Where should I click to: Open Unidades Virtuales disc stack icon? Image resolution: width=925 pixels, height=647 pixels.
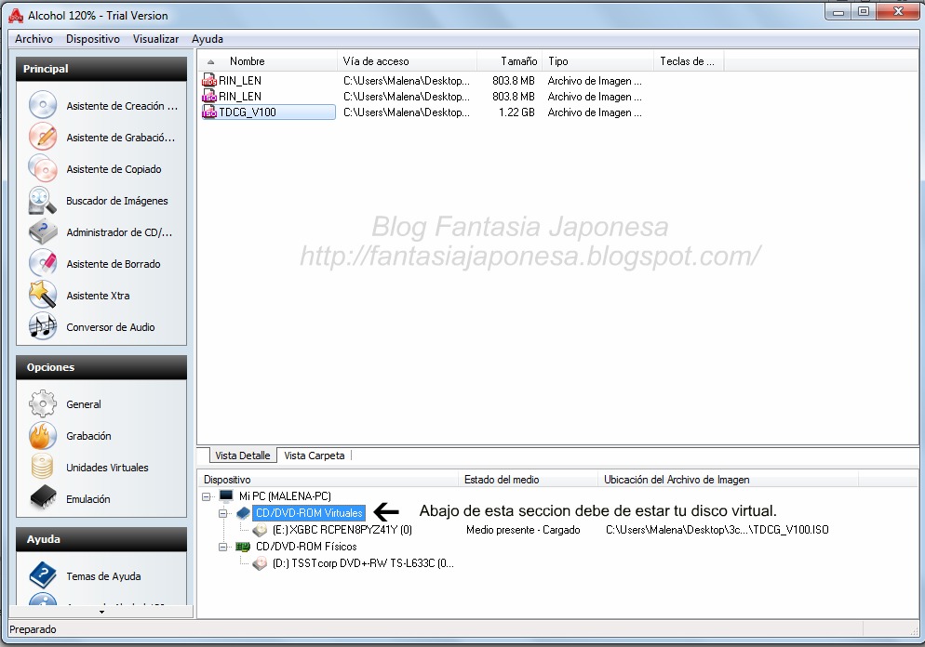pos(43,468)
